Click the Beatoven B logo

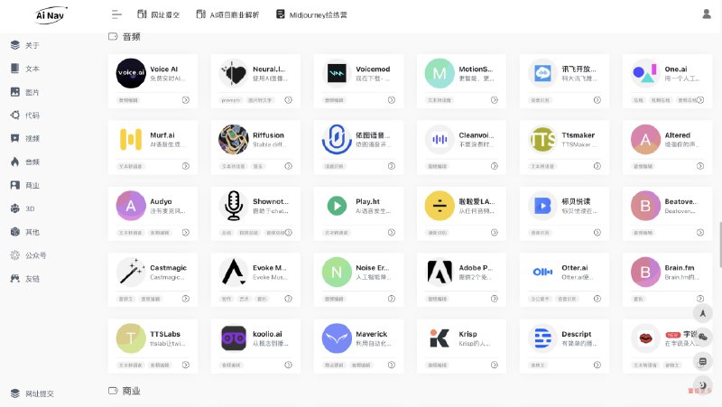point(645,206)
